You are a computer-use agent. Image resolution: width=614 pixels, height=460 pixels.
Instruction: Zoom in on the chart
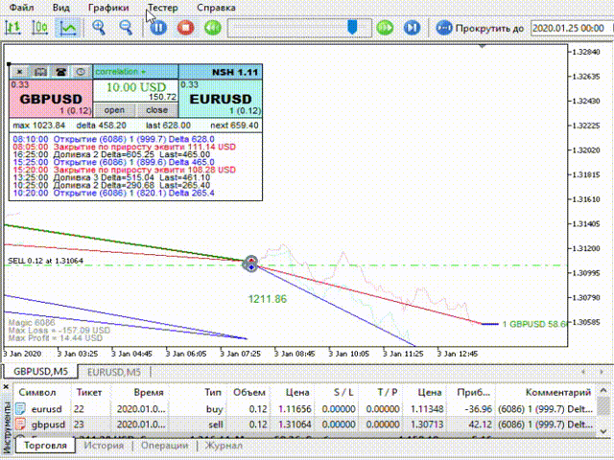click(x=98, y=28)
